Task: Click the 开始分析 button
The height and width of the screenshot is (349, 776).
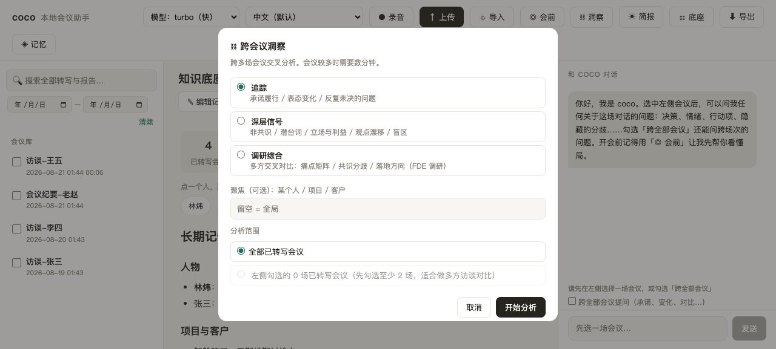Action: click(521, 307)
